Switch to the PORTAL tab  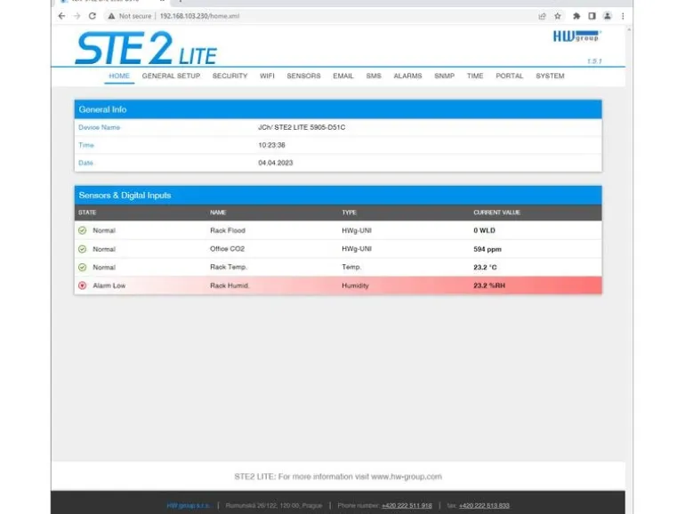coord(510,76)
